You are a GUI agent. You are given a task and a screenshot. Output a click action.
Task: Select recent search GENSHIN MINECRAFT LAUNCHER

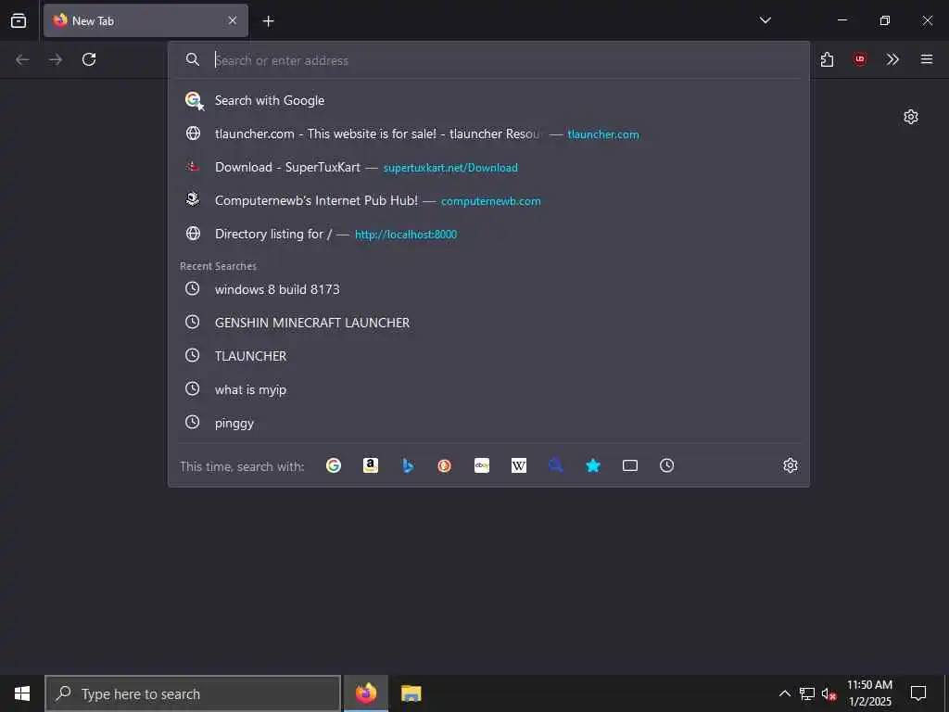(x=488, y=323)
